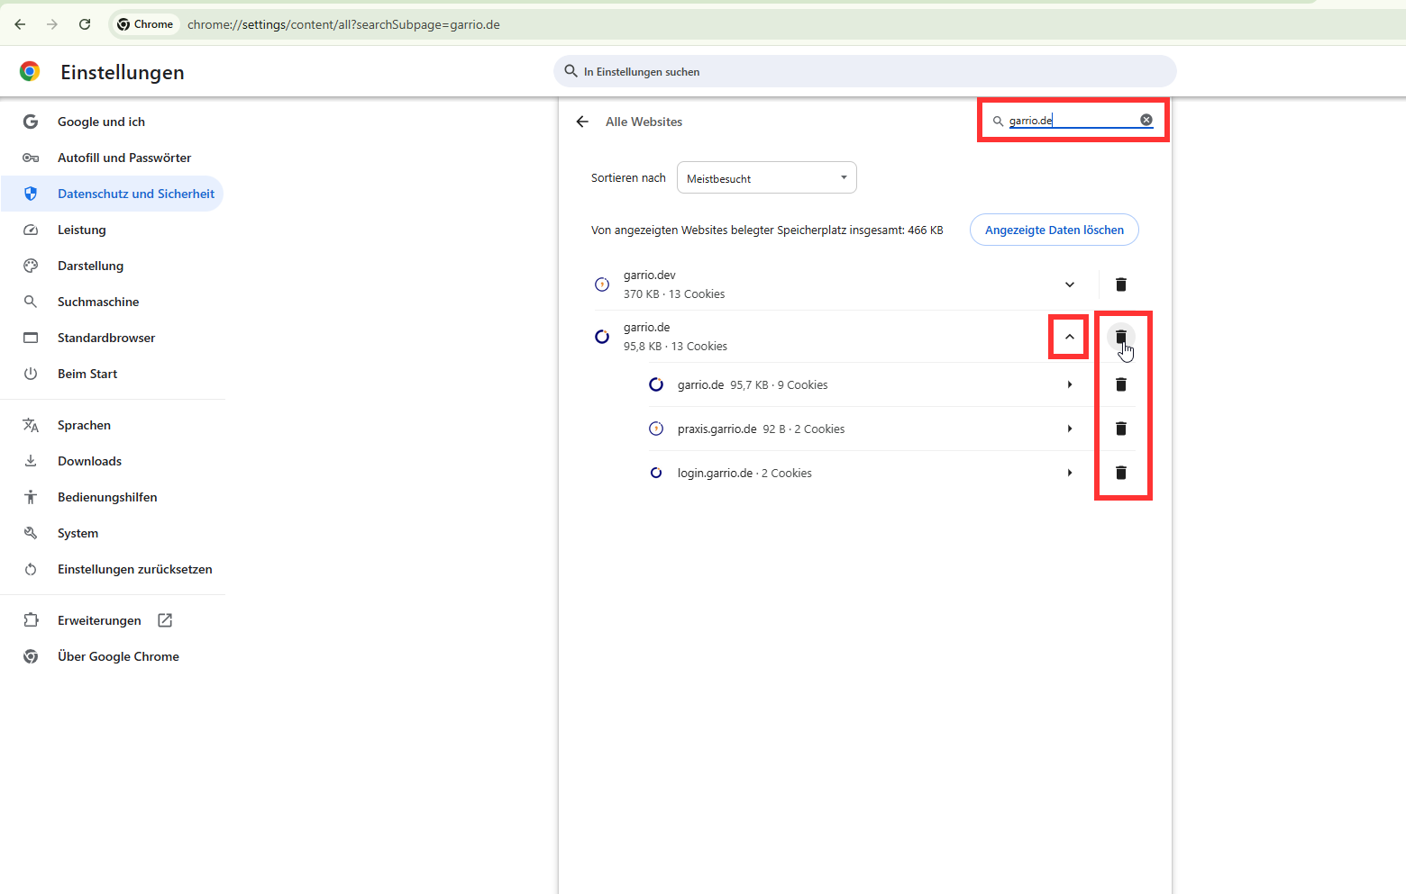Click the wrench icon beside System
Viewport: 1406px width, 894px height.
coord(31,533)
